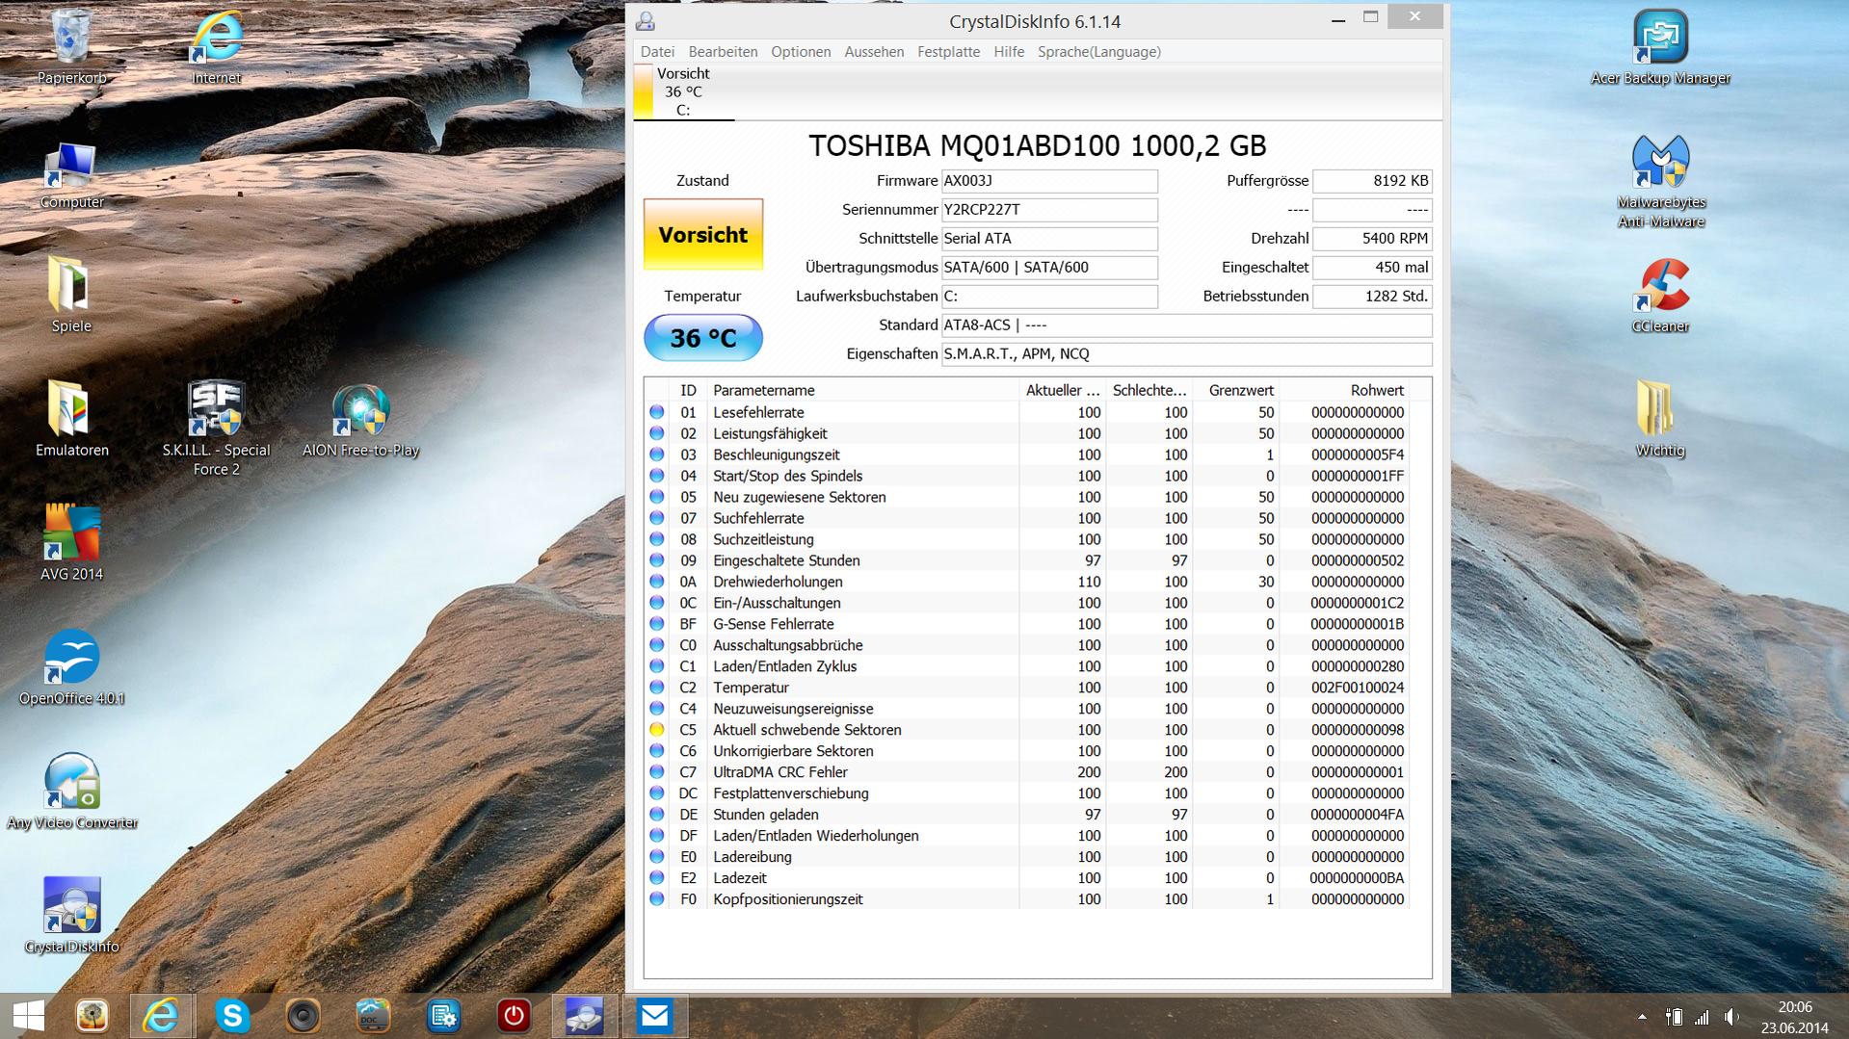This screenshot has height=1039, width=1849.
Task: Open the Festplatte menu
Action: pyautogui.click(x=948, y=52)
